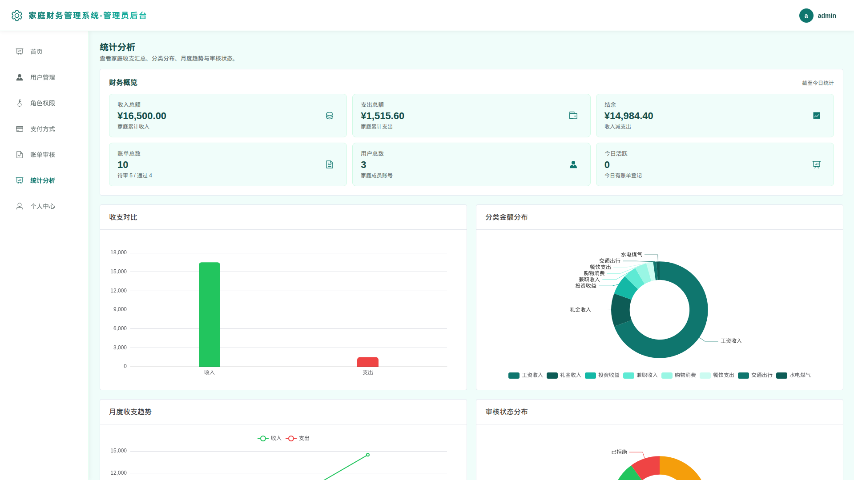Screen dimensions: 854x480
Task: Click the 收入总额 amount ¥16,500.00
Action: coord(142,116)
